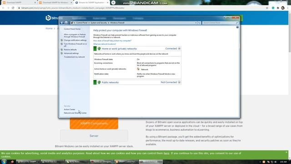291x164 pixels.
Task: Reload the Chrome page
Action: [x=13, y=8]
